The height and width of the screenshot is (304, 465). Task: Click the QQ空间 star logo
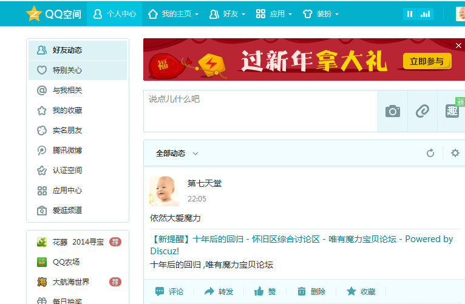34,14
